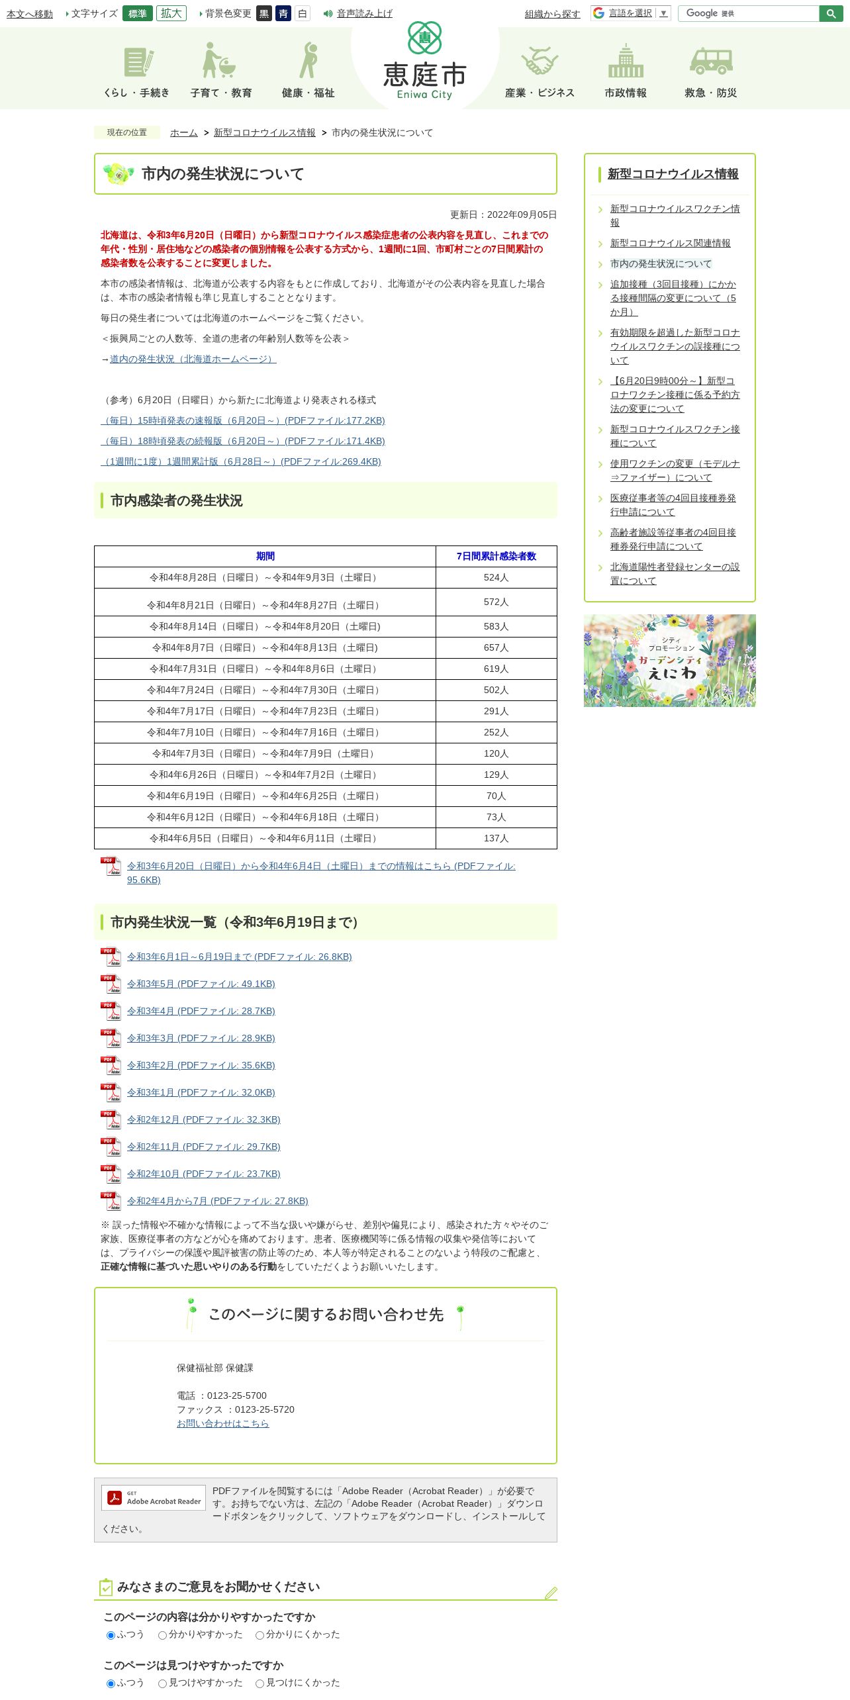Image resolution: width=850 pixels, height=1700 pixels.
Task: Click PDF icon beside 令和2年10月
Action: (x=111, y=1174)
